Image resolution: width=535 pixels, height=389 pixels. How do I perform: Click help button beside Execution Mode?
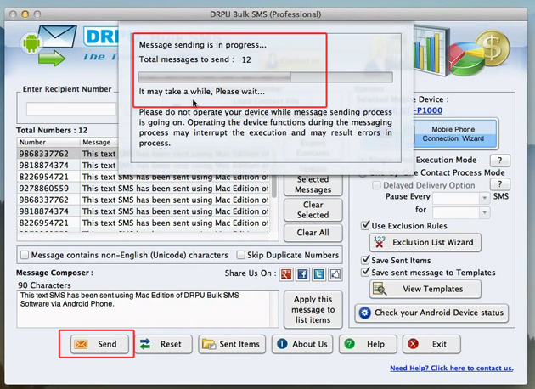[x=500, y=160]
